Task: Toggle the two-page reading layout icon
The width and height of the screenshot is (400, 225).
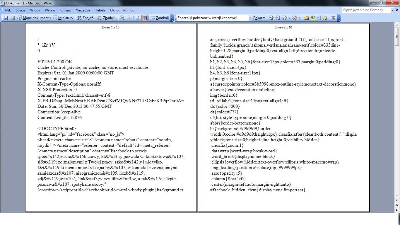Action: 144,18
